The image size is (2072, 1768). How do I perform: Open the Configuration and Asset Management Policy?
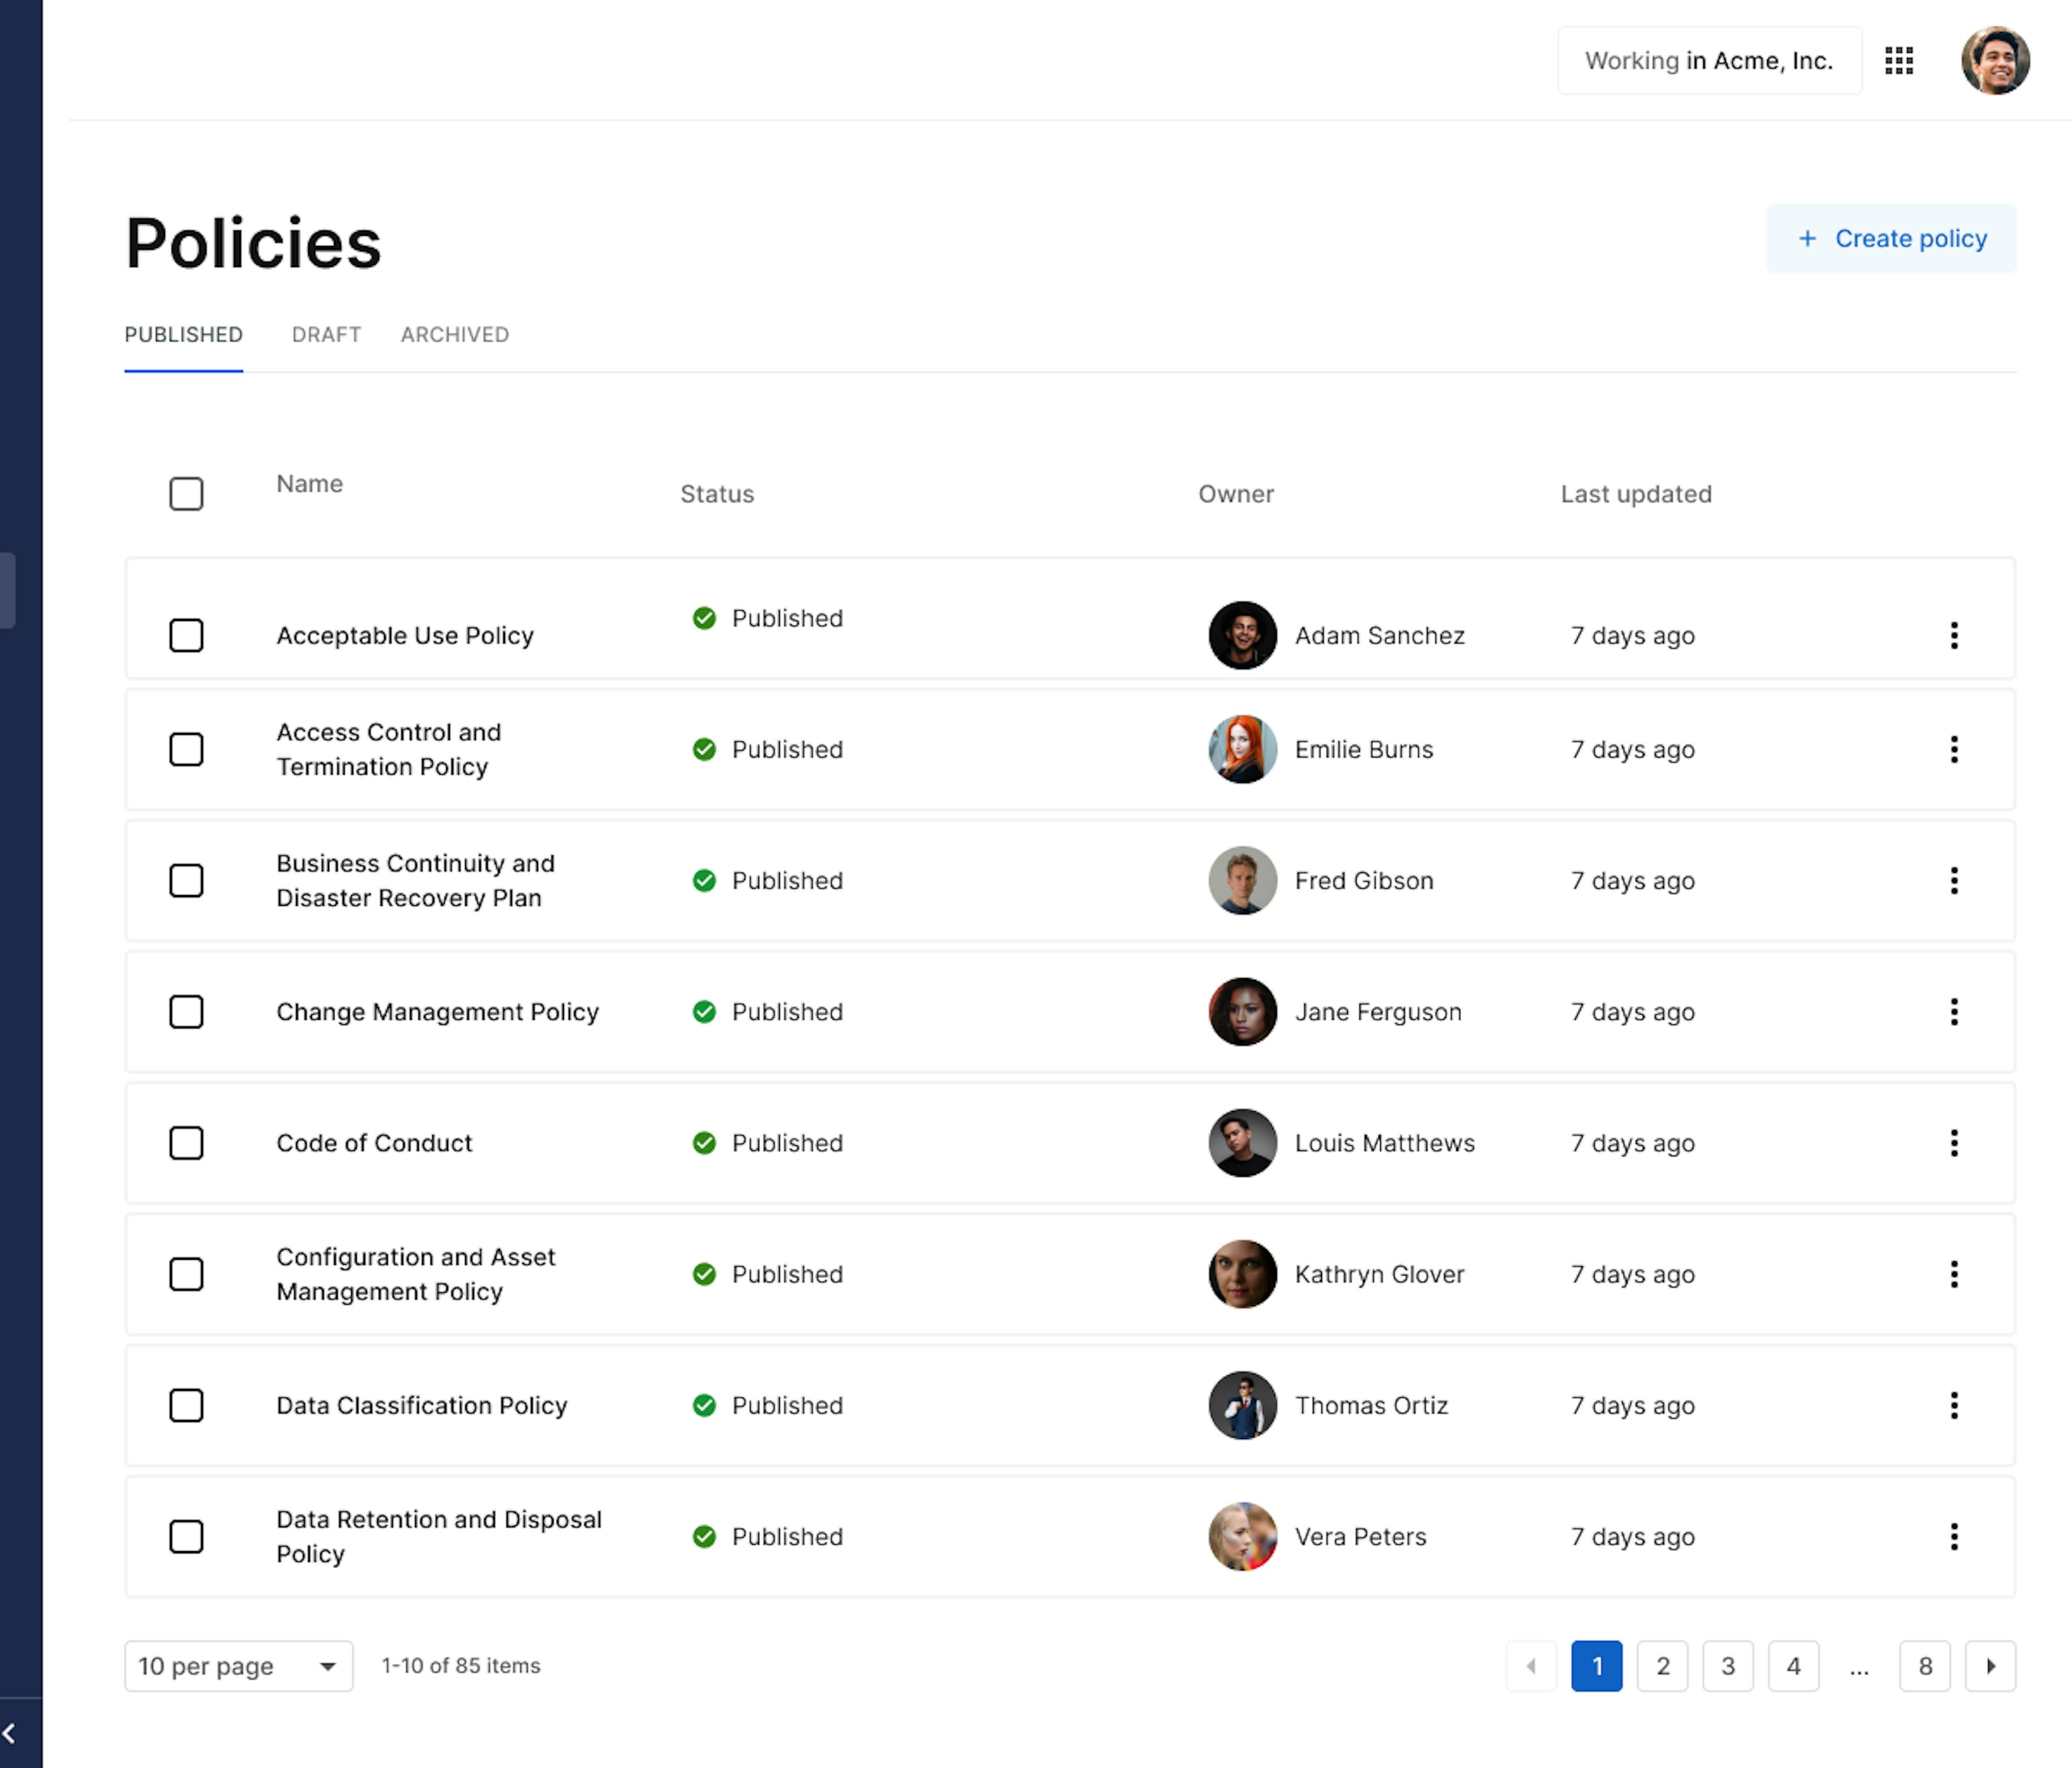pos(416,1274)
